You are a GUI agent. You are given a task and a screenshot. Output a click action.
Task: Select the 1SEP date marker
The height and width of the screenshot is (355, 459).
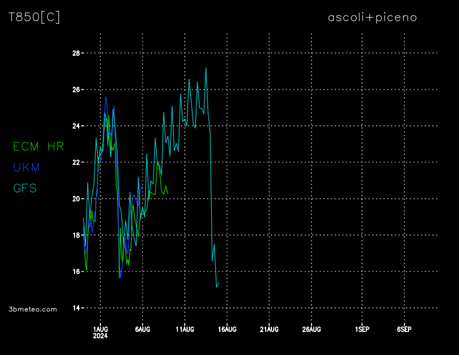click(362, 329)
